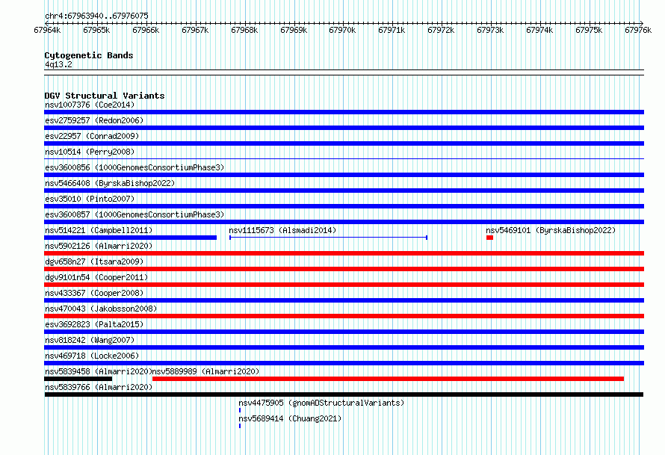
Task: Click the nsv1007376 (Coe2014) variant label
Action: 90,105
